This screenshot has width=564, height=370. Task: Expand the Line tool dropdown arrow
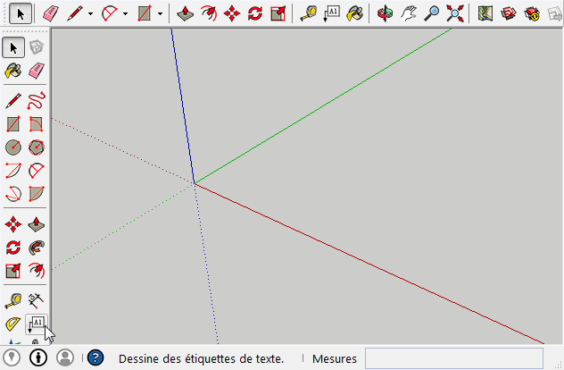click(90, 13)
